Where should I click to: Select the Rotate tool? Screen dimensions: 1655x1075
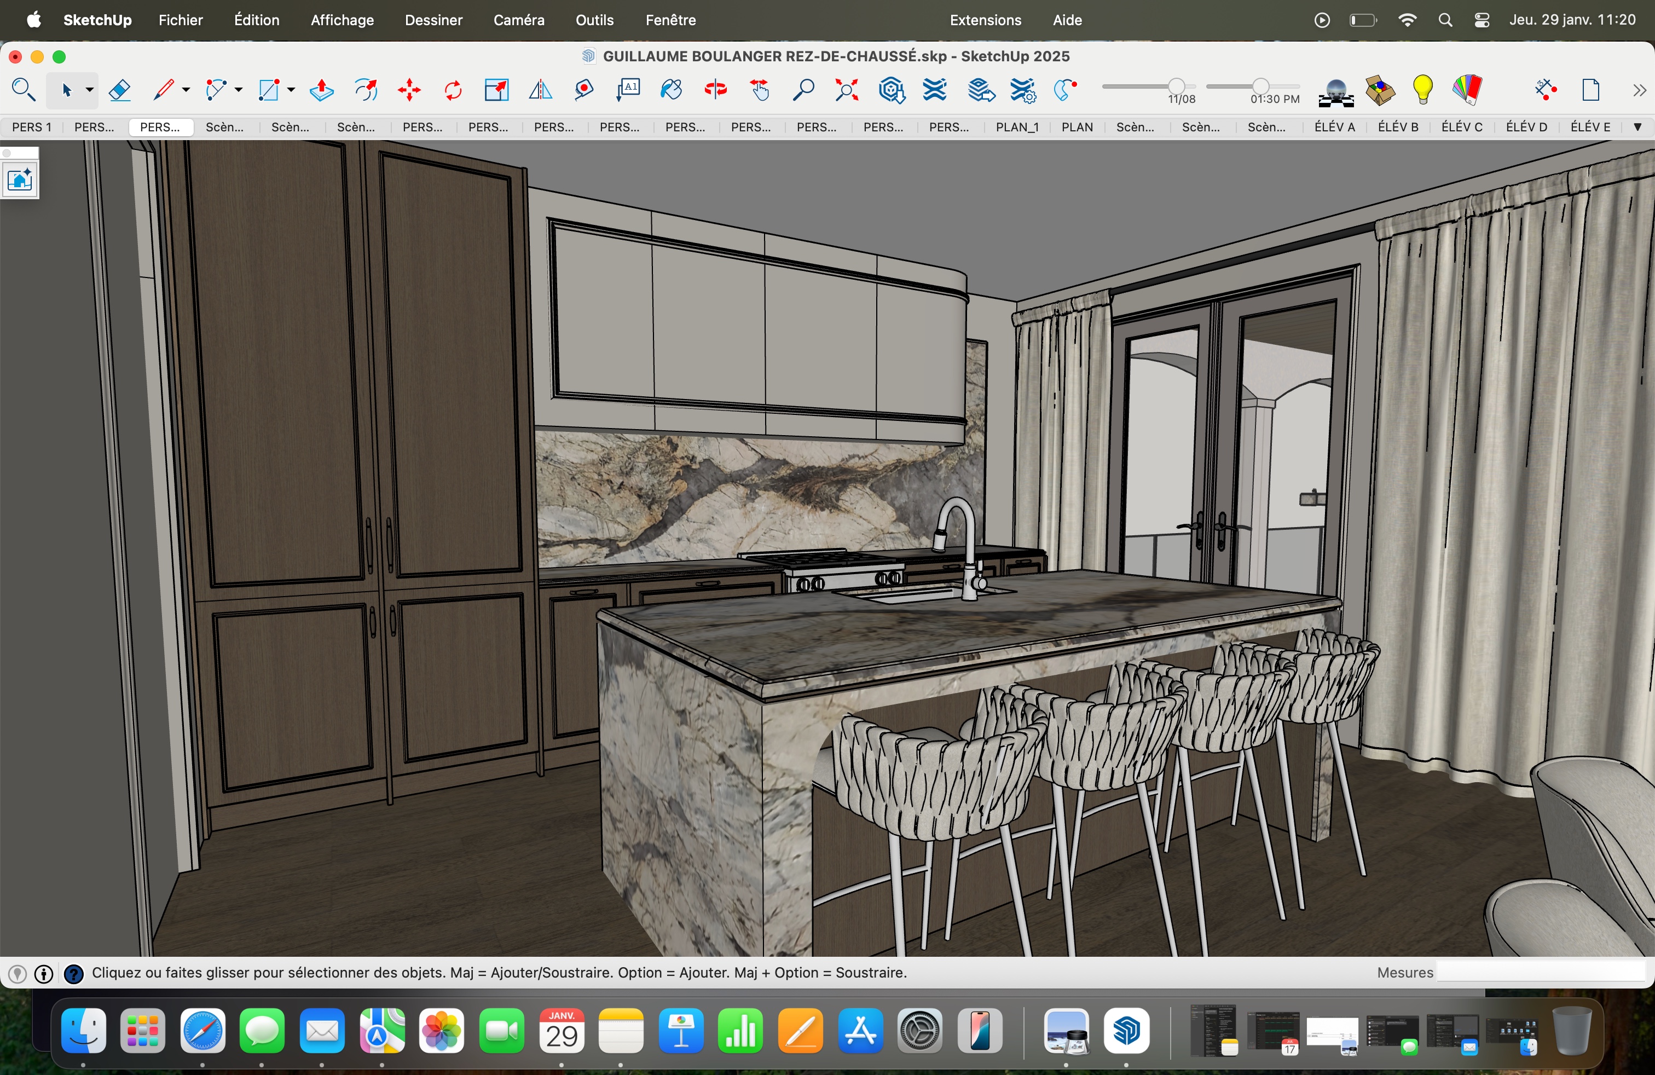coord(453,90)
